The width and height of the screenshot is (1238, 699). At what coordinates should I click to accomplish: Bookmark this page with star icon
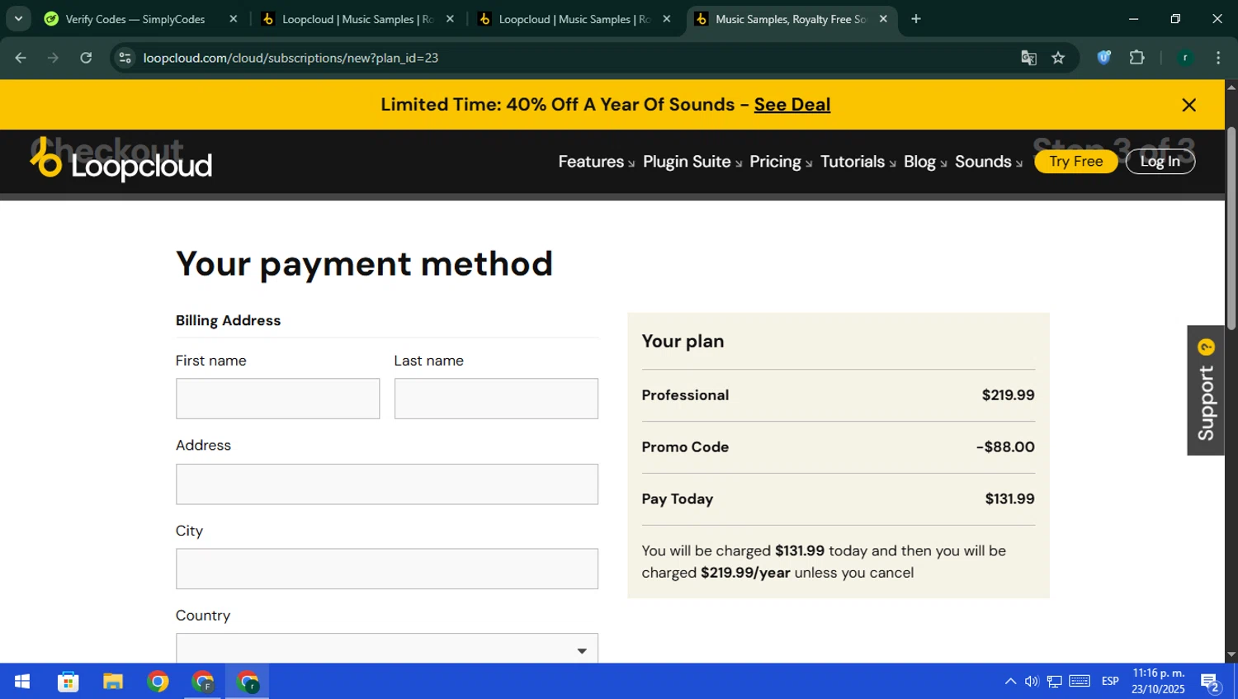[x=1058, y=58]
